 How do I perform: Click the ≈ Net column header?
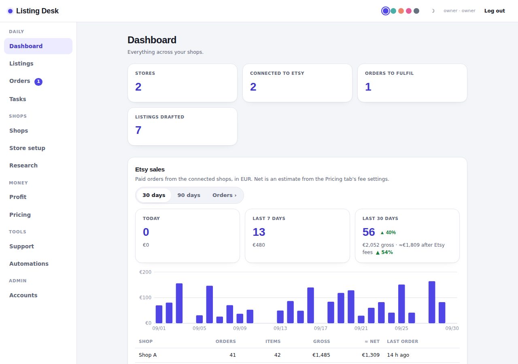tap(372, 341)
